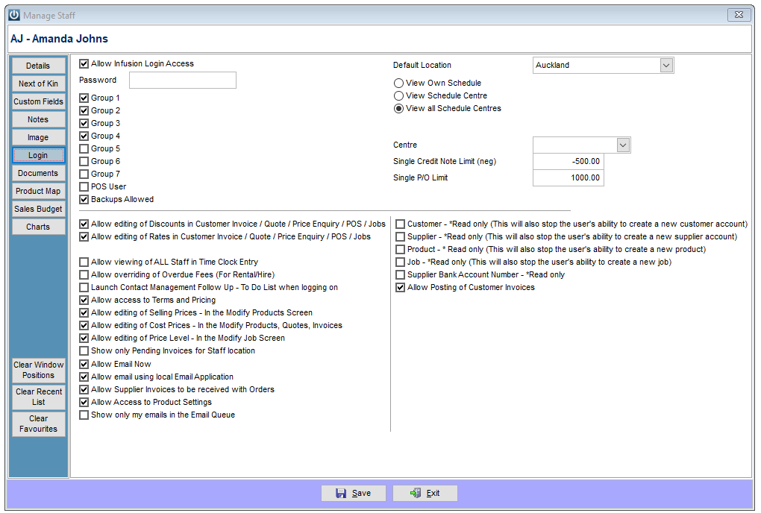Enable overriding of Overdue Fees checkbox
The image size is (761, 513).
pyautogui.click(x=84, y=275)
